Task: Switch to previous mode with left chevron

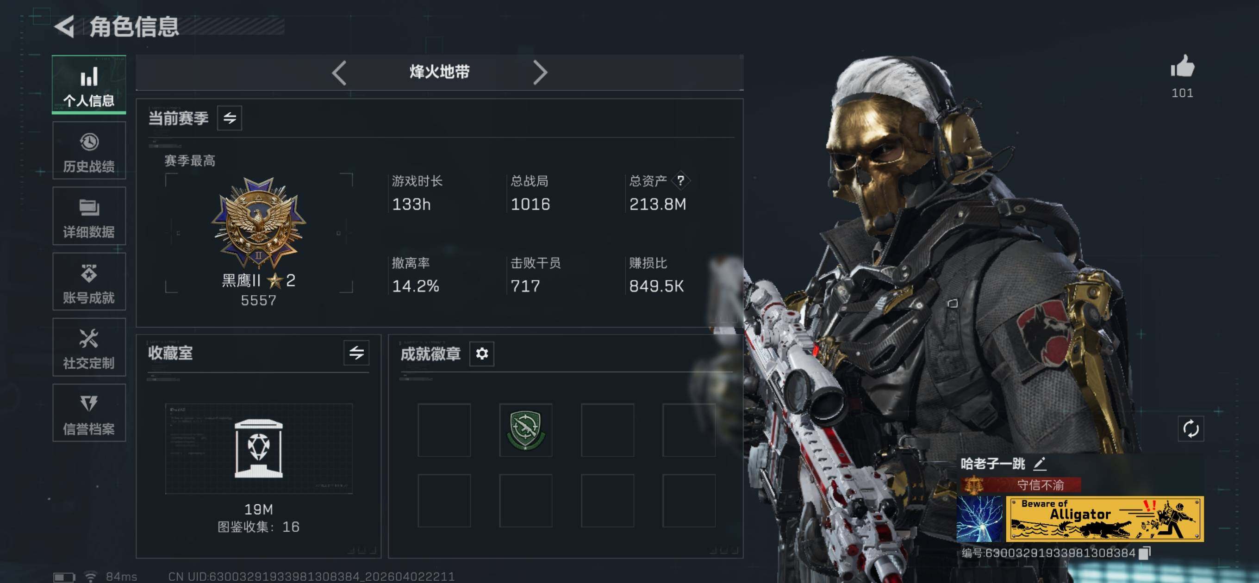Action: coord(339,73)
